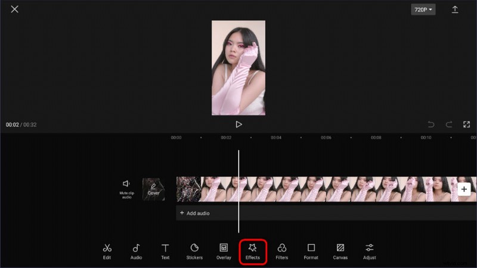
Task: Open the Effects tool
Action: coord(253,251)
